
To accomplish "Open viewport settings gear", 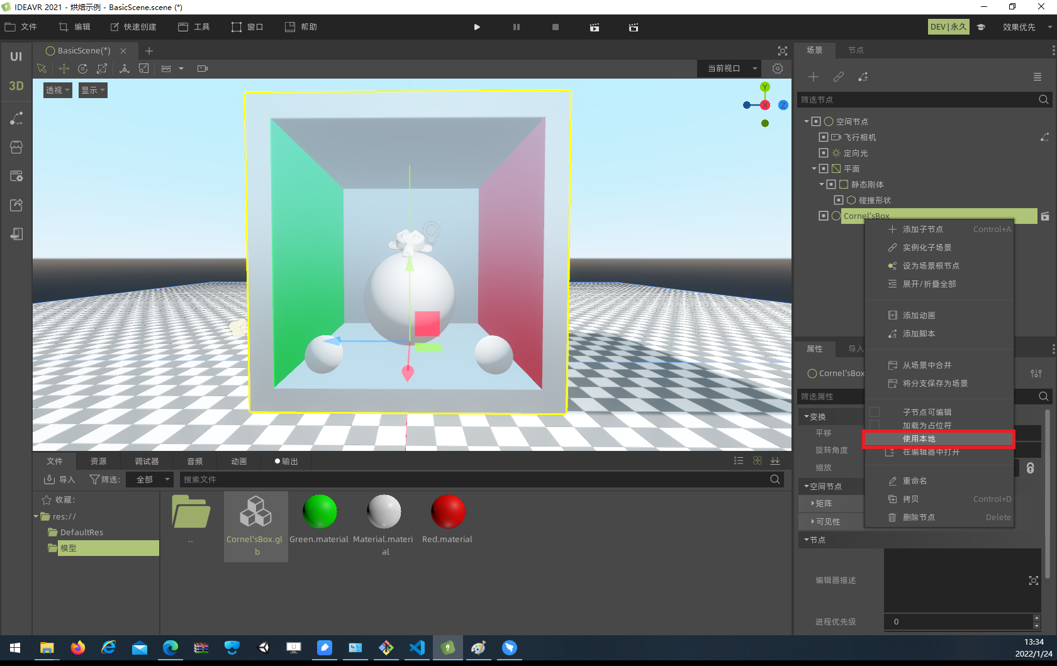I will point(778,69).
